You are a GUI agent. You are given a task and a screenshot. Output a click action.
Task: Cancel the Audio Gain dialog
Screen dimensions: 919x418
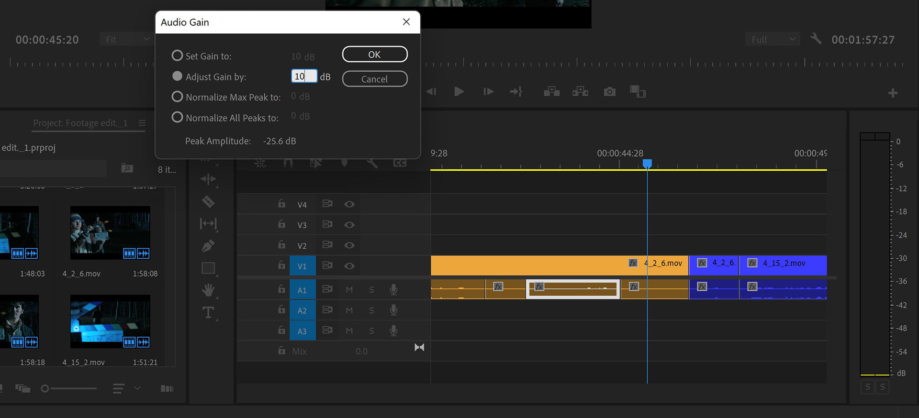tap(375, 79)
